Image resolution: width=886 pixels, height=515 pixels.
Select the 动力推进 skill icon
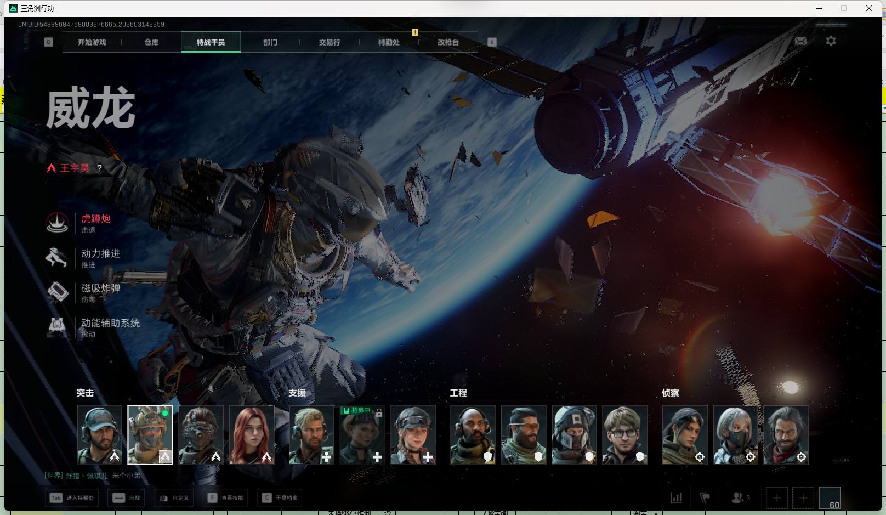pos(57,257)
